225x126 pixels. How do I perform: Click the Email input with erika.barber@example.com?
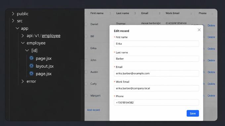point(157,73)
